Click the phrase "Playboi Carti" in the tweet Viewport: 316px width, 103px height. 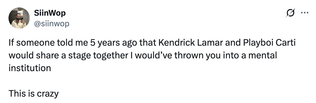pos(269,43)
